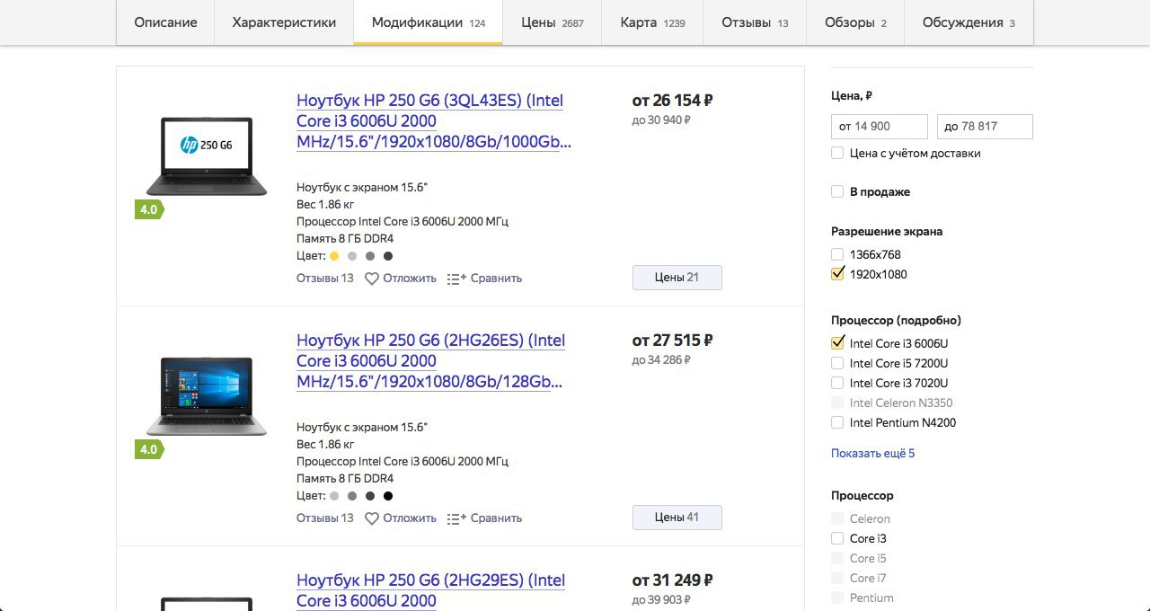Uncheck the Intel Core i3 6006U filter
Viewport: 1150px width, 611px height.
pos(837,343)
